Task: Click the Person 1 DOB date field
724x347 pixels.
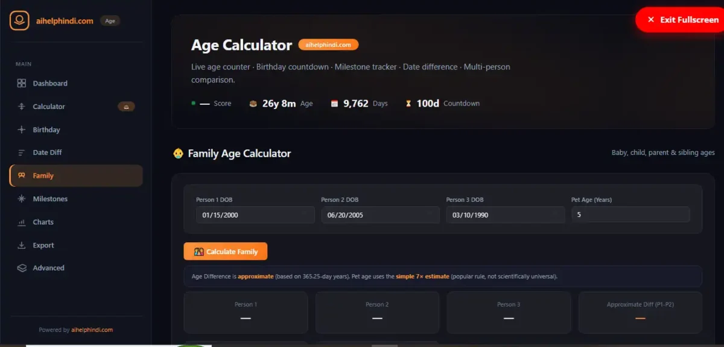Action: [x=255, y=214]
